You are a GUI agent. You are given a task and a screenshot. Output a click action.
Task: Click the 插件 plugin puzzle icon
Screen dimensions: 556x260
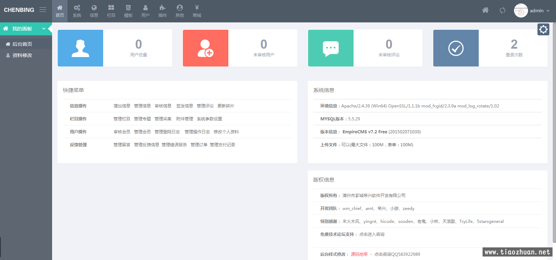(163, 11)
